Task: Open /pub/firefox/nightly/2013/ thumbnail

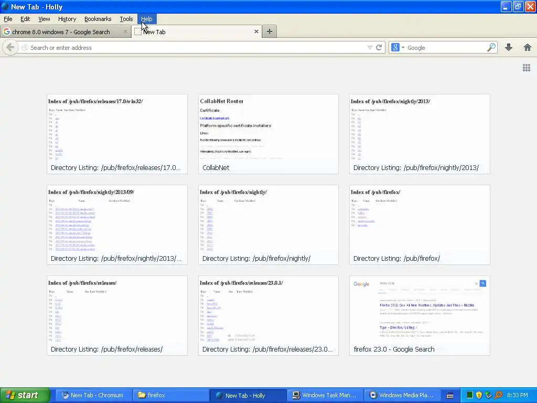Action: pyautogui.click(x=420, y=134)
